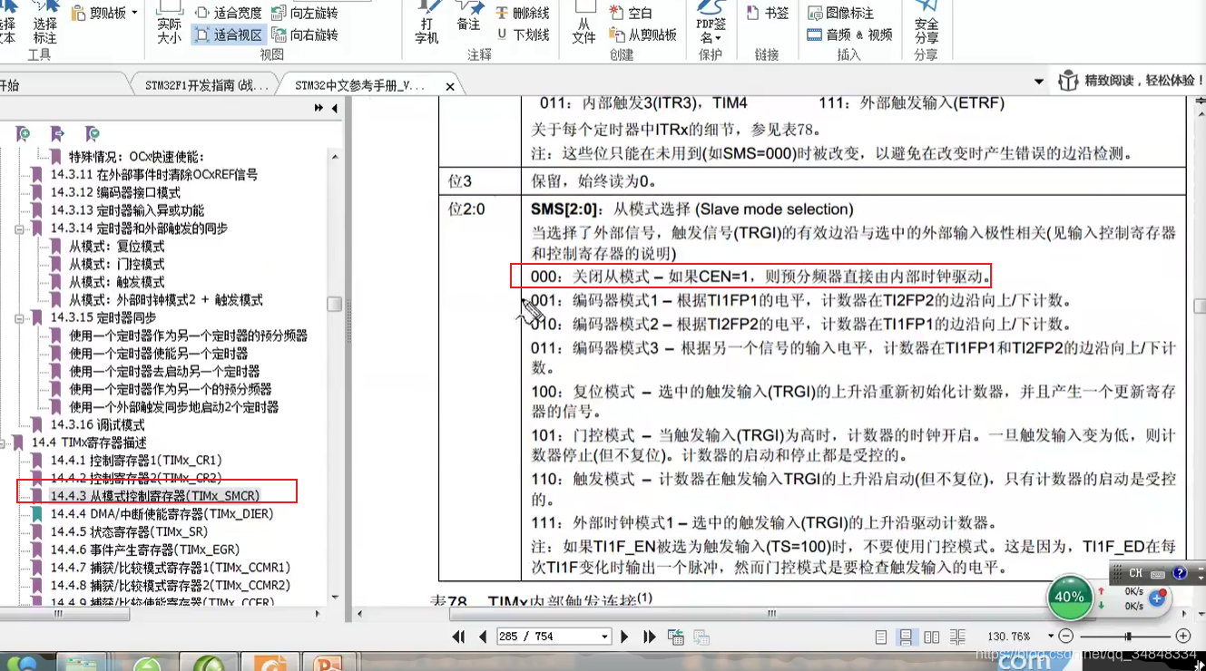Activate the 打字机 typewriter tool
Screen dimensions: 1206x671
[427, 24]
